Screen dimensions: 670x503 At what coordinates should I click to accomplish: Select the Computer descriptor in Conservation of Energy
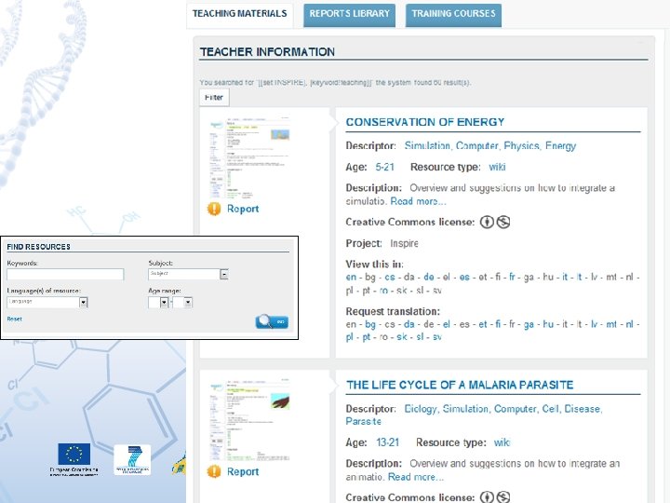tap(477, 146)
